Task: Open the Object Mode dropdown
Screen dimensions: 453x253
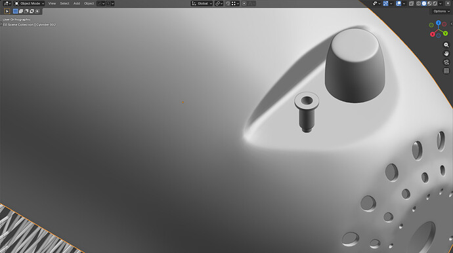Action: [29, 3]
